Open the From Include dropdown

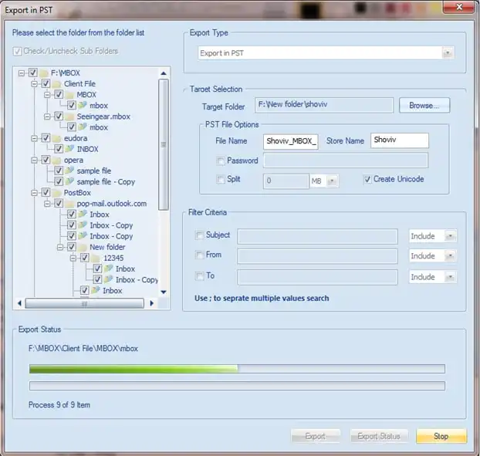point(450,256)
